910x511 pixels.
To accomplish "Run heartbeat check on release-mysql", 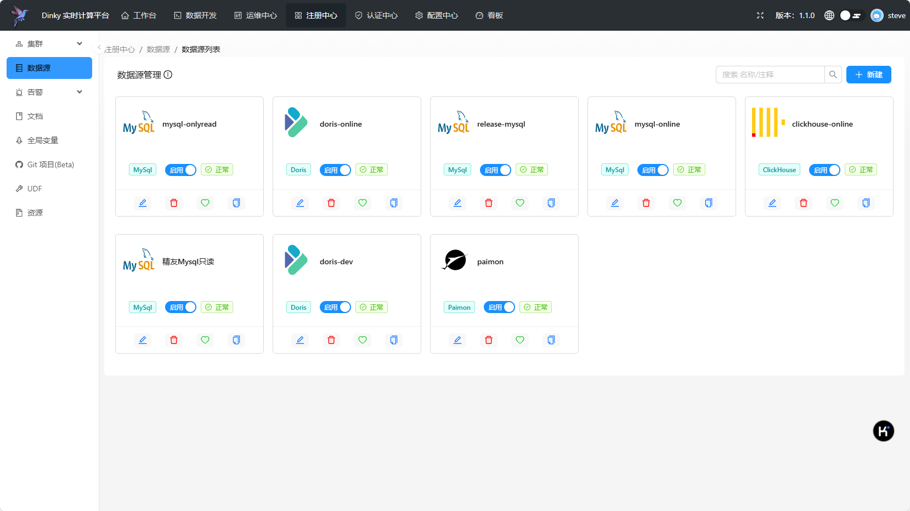I will click(x=520, y=203).
